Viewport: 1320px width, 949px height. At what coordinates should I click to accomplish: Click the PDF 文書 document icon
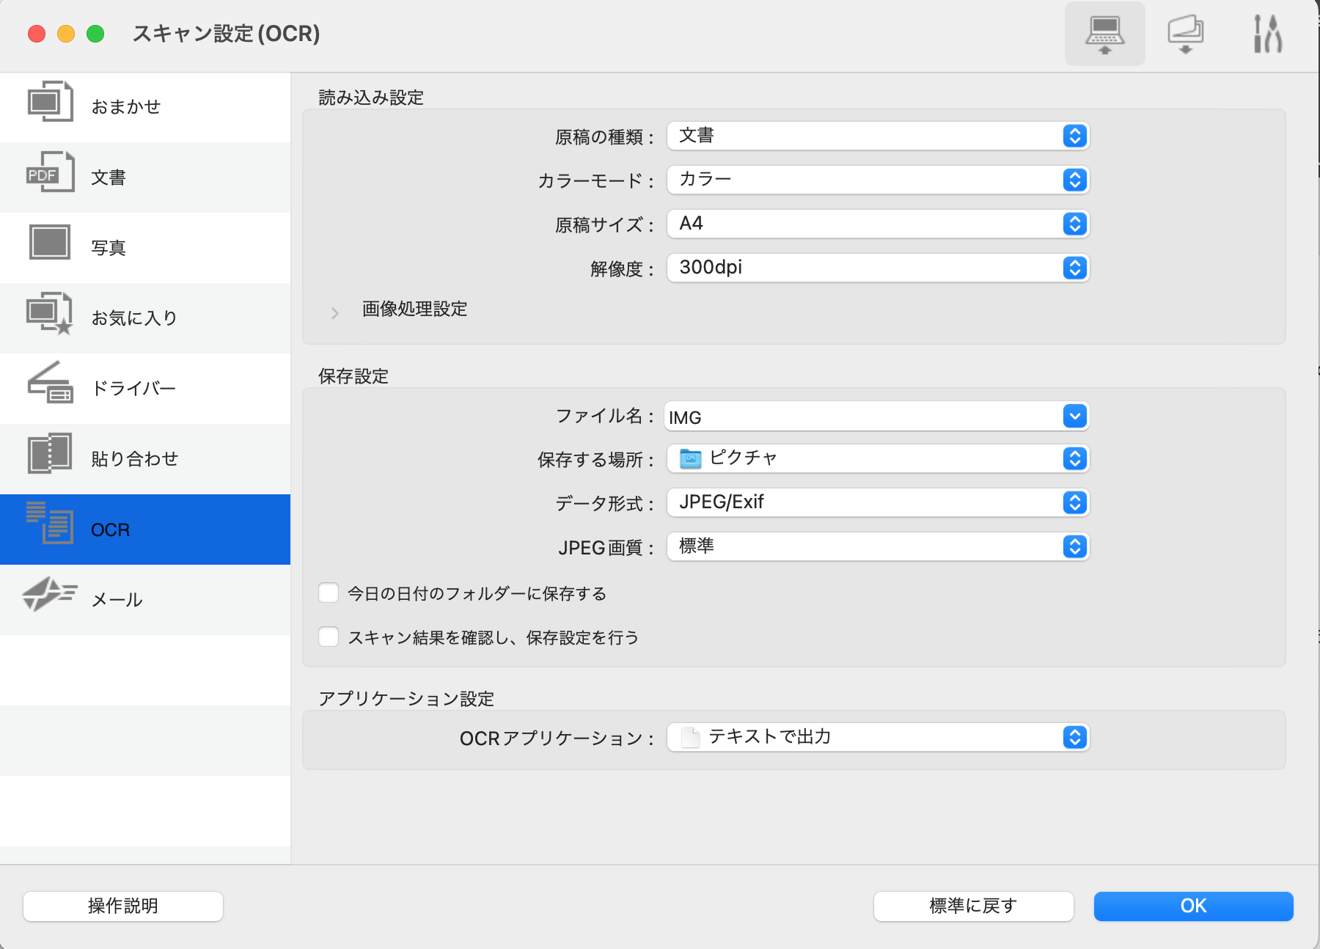[50, 172]
